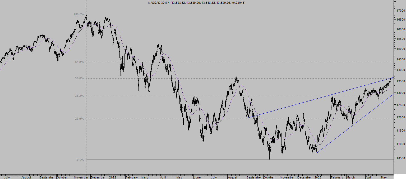Click the 2023 year label on time axis
Image resolution: width=406 pixels, height=179 pixels.
pos(318,177)
